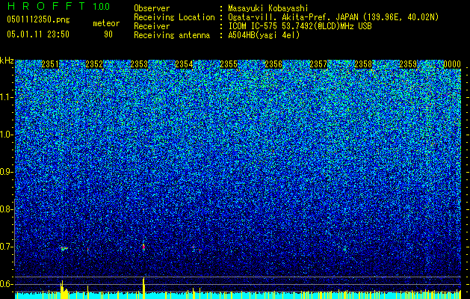Click the tallest yellow power peak below 2353
470x299 pixels.
[143, 288]
